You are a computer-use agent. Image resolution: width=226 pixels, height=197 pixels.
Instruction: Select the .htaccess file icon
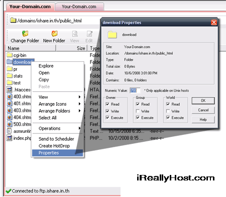[10, 90]
